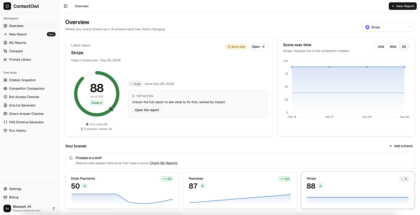Go to Overview in the sidebar
This screenshot has width=420, height=215.
(x=30, y=26)
